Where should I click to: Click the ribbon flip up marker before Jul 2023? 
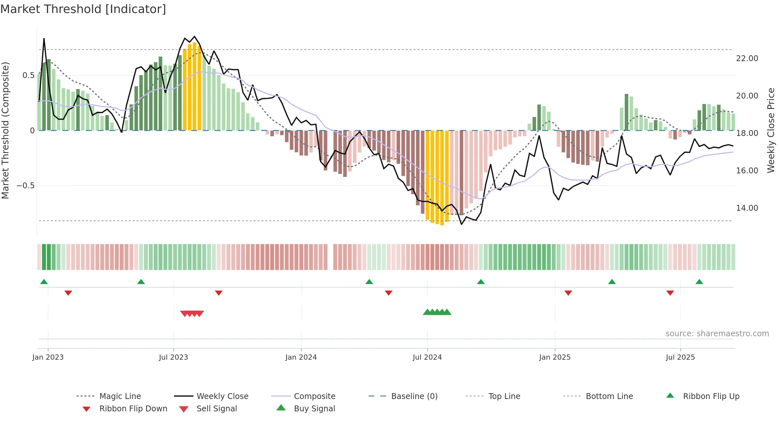[x=141, y=282]
